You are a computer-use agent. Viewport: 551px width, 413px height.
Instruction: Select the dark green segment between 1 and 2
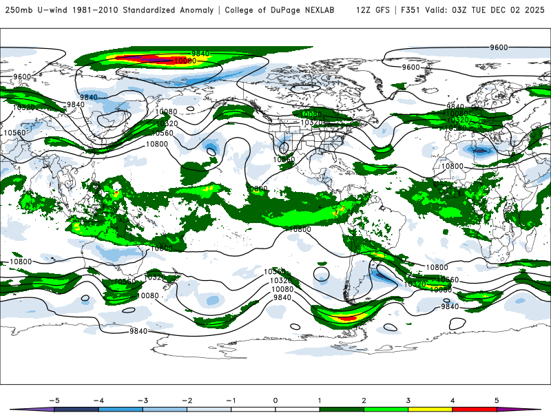tap(342, 410)
